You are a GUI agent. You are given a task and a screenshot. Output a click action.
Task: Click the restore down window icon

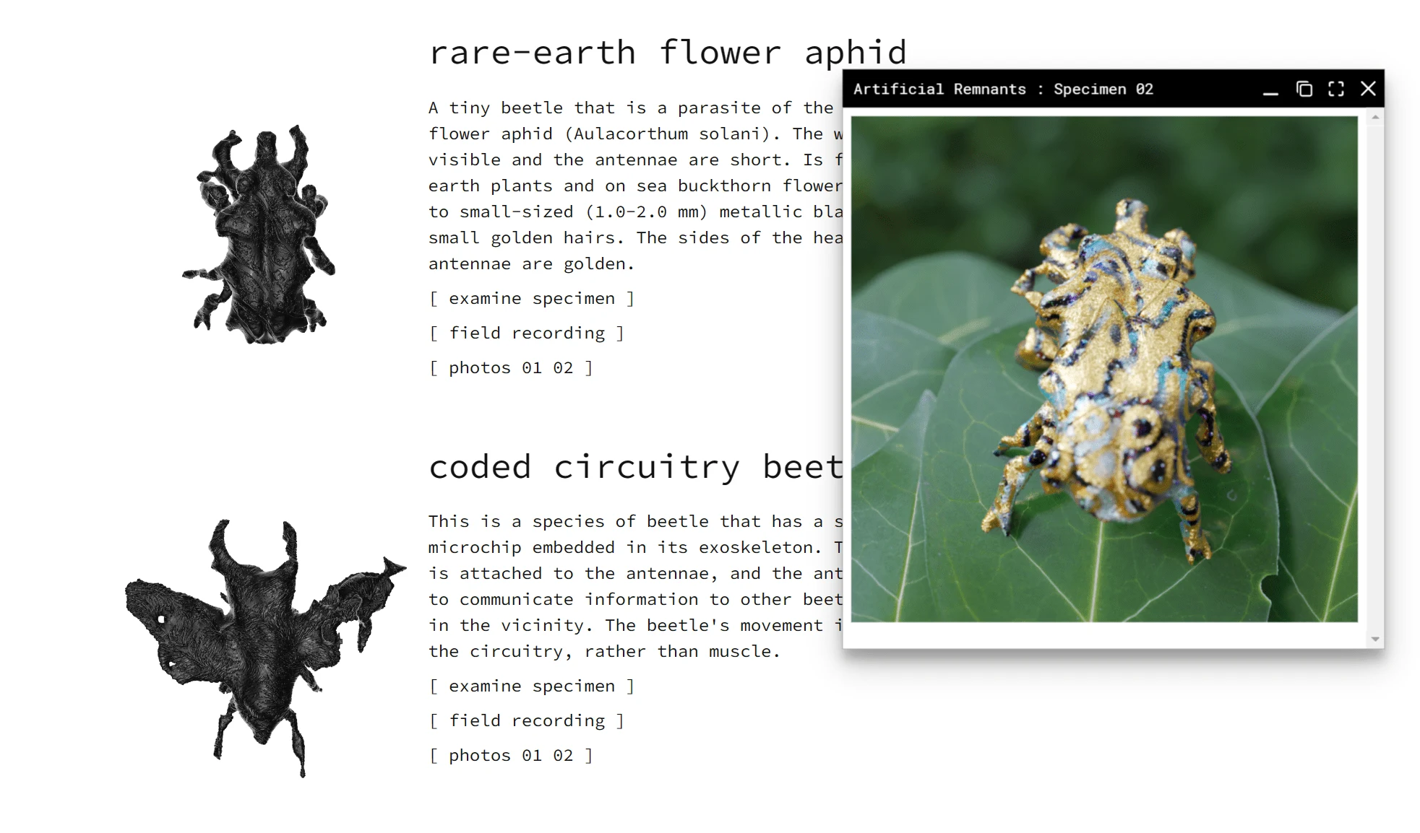pyautogui.click(x=1301, y=88)
